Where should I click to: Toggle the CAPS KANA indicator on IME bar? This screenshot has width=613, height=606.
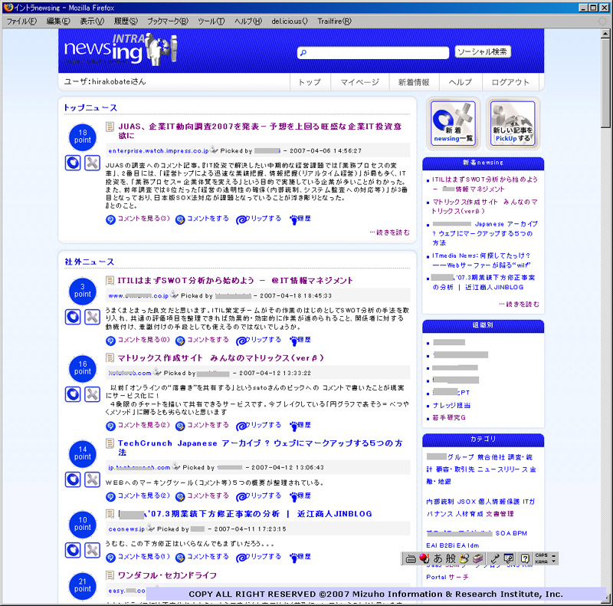coord(541,558)
